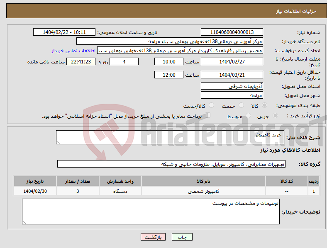The width and height of the screenshot is (327, 248).
Task: Click the request creator name field
Action: click(180, 51)
